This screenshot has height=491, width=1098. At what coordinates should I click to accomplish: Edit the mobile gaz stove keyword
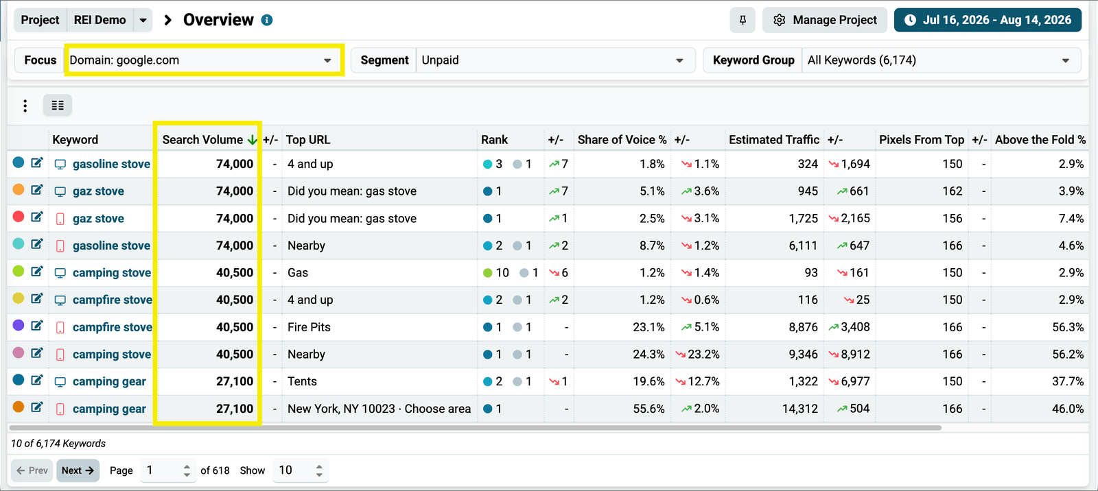(37, 217)
